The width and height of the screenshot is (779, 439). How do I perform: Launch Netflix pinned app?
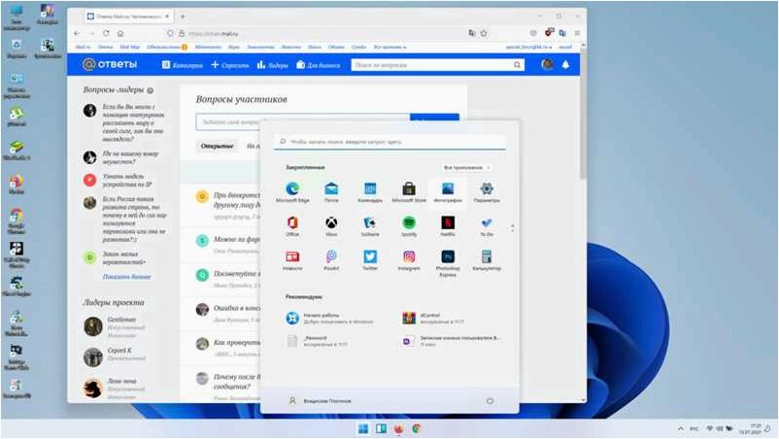448,226
